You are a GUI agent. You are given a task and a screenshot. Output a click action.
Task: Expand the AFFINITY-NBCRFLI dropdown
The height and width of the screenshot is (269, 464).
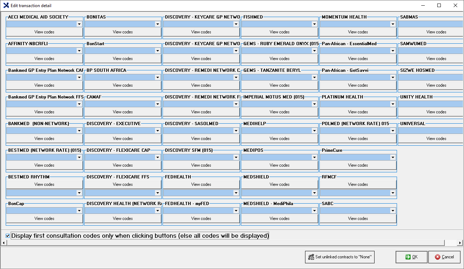point(79,51)
